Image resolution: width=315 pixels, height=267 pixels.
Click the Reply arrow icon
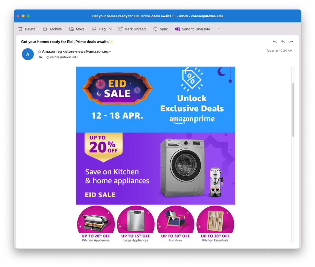(275, 42)
